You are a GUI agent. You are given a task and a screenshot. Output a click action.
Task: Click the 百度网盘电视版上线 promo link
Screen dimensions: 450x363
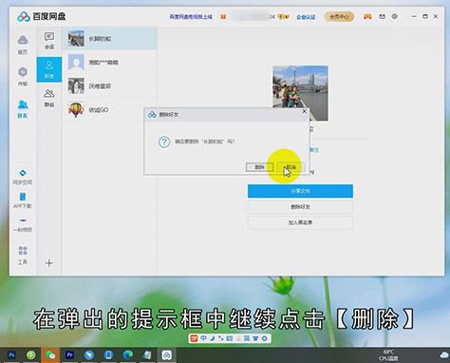(191, 17)
